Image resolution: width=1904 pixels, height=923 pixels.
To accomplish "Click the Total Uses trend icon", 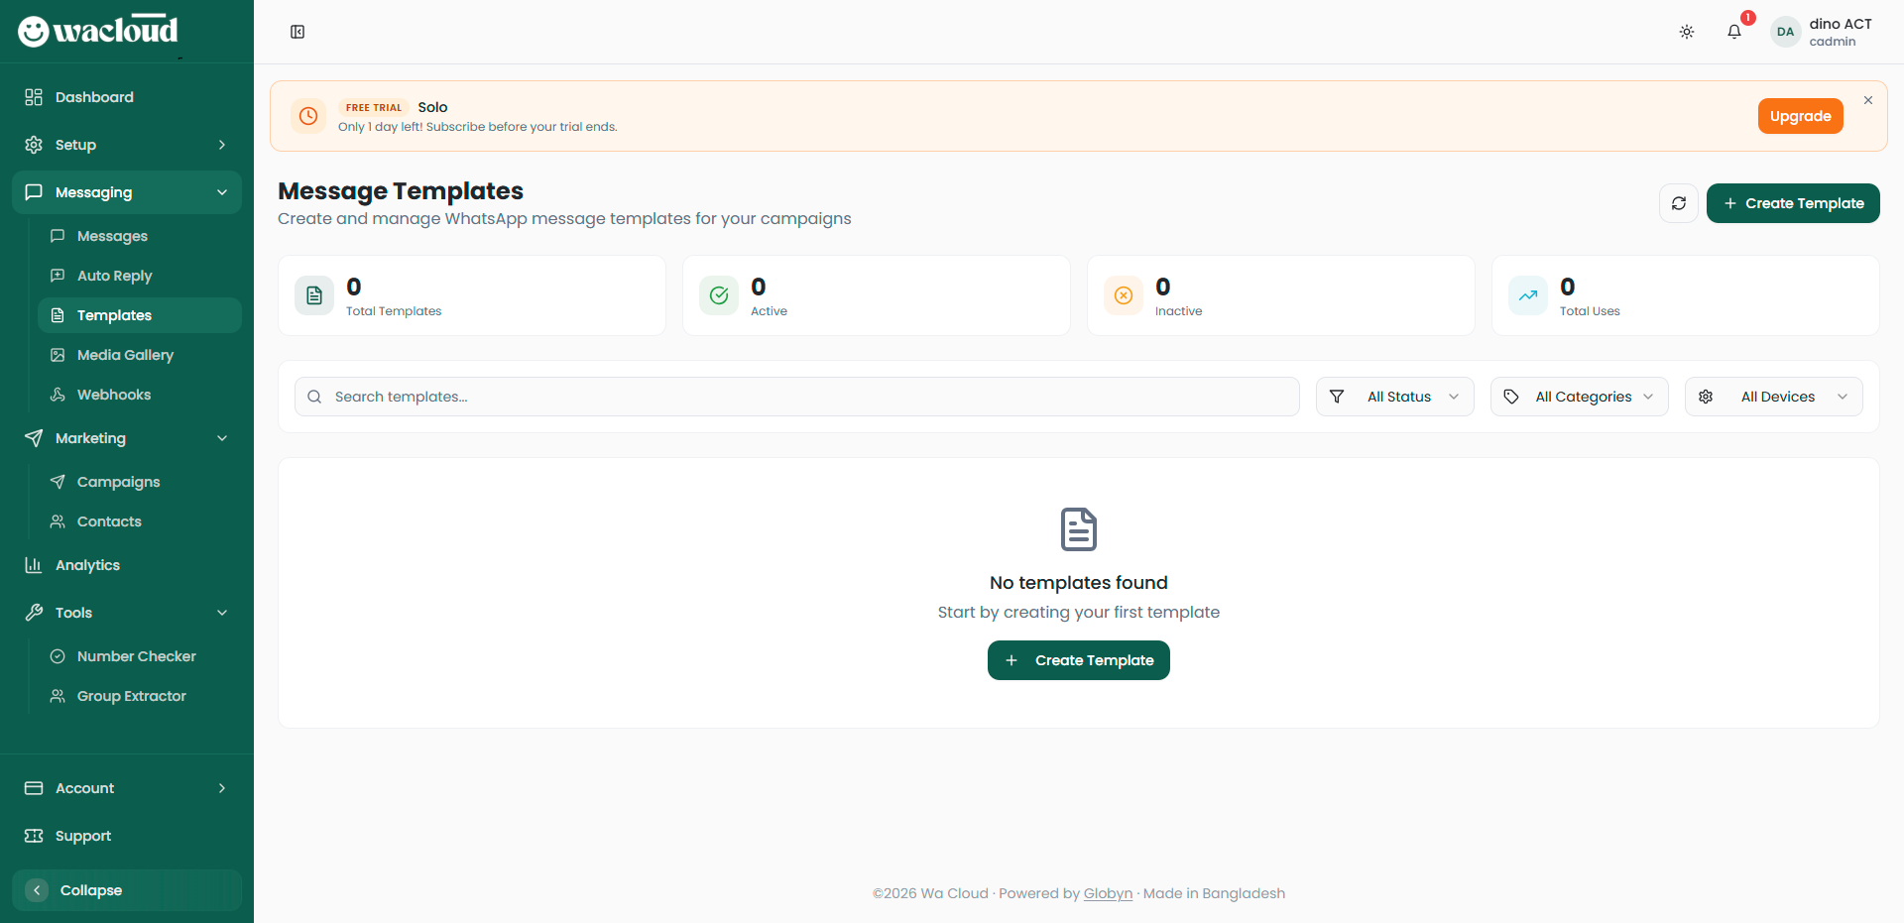I will 1527,295.
